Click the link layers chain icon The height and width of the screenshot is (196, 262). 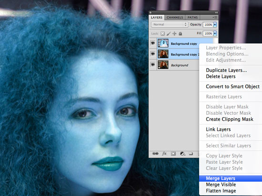[x=155, y=154]
